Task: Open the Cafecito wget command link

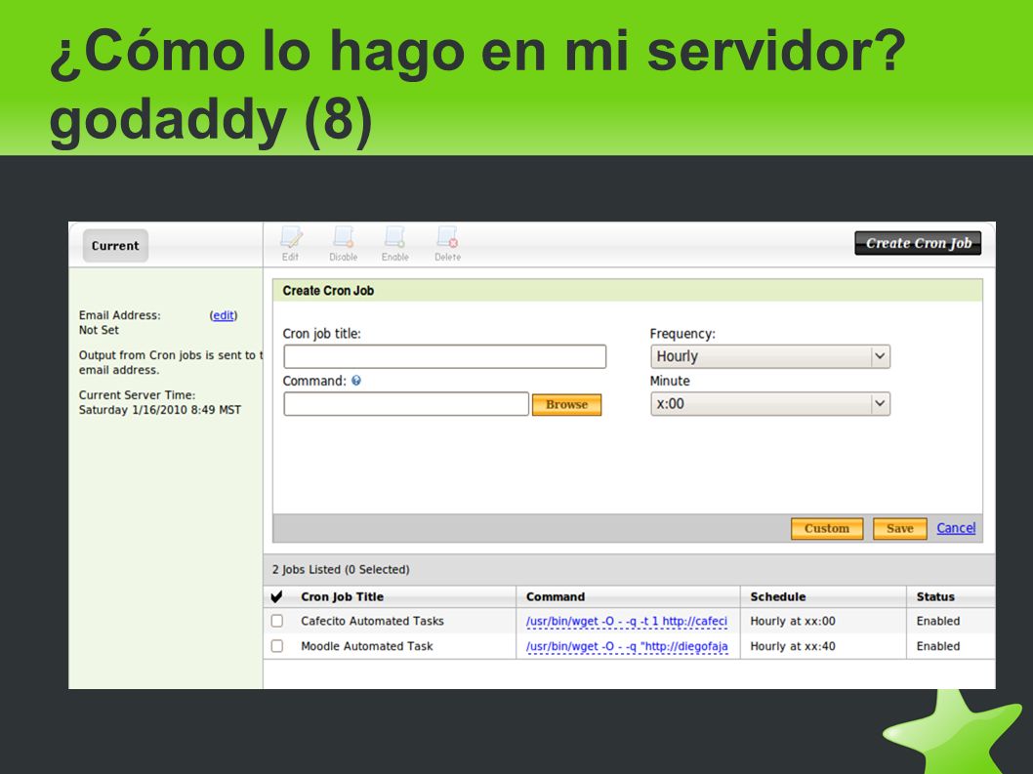Action: (x=627, y=621)
